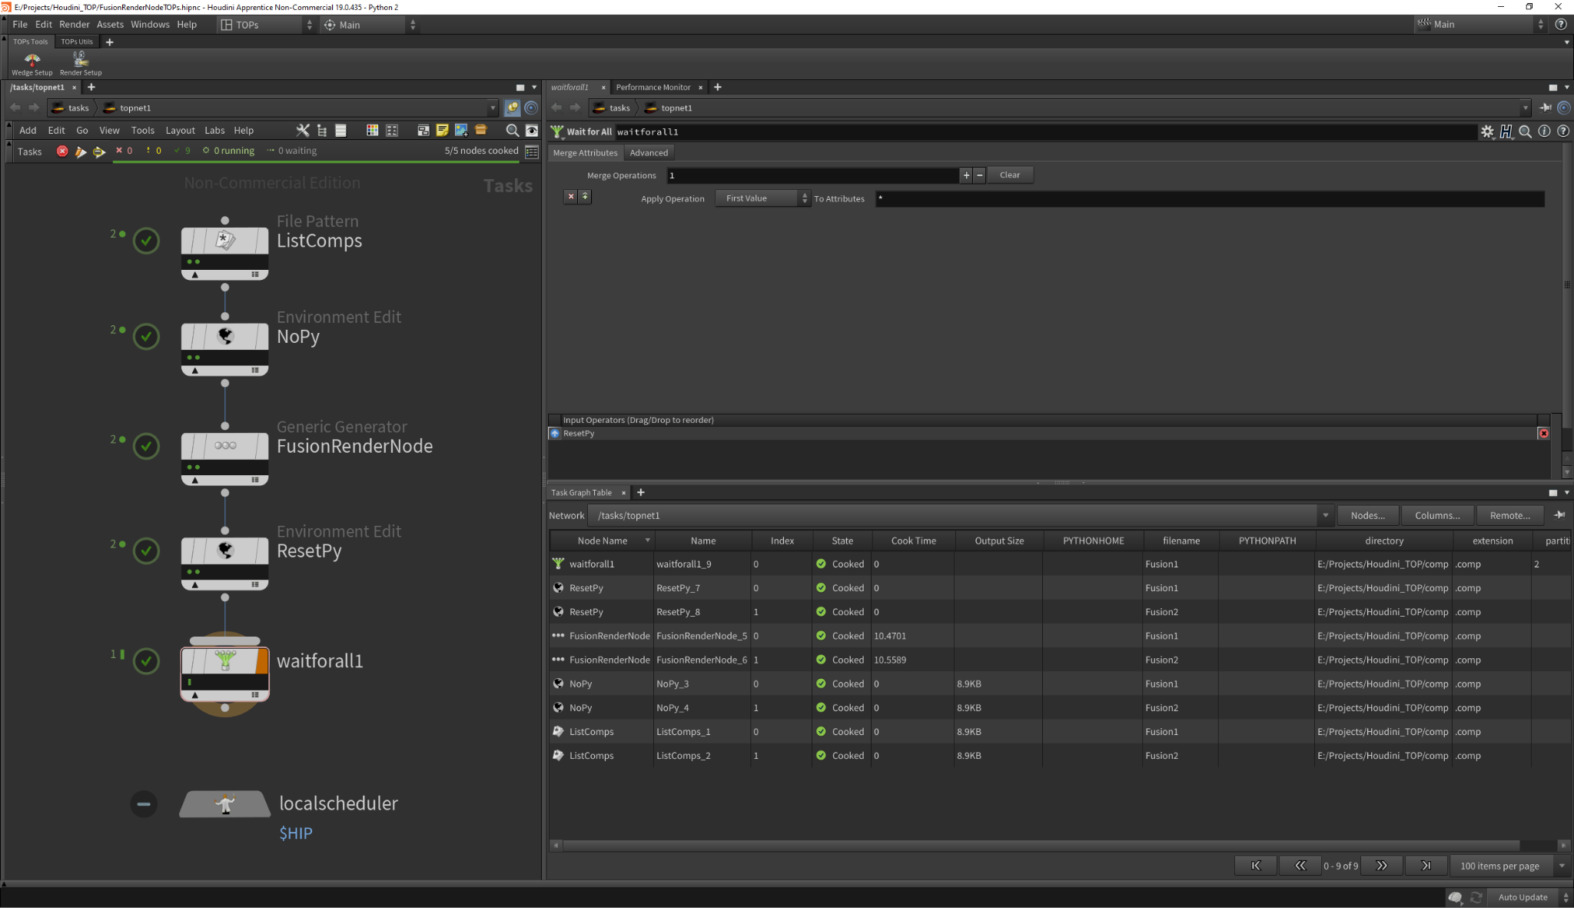Toggle the network editor pane link circle
This screenshot has width=1574, height=908.
531,108
